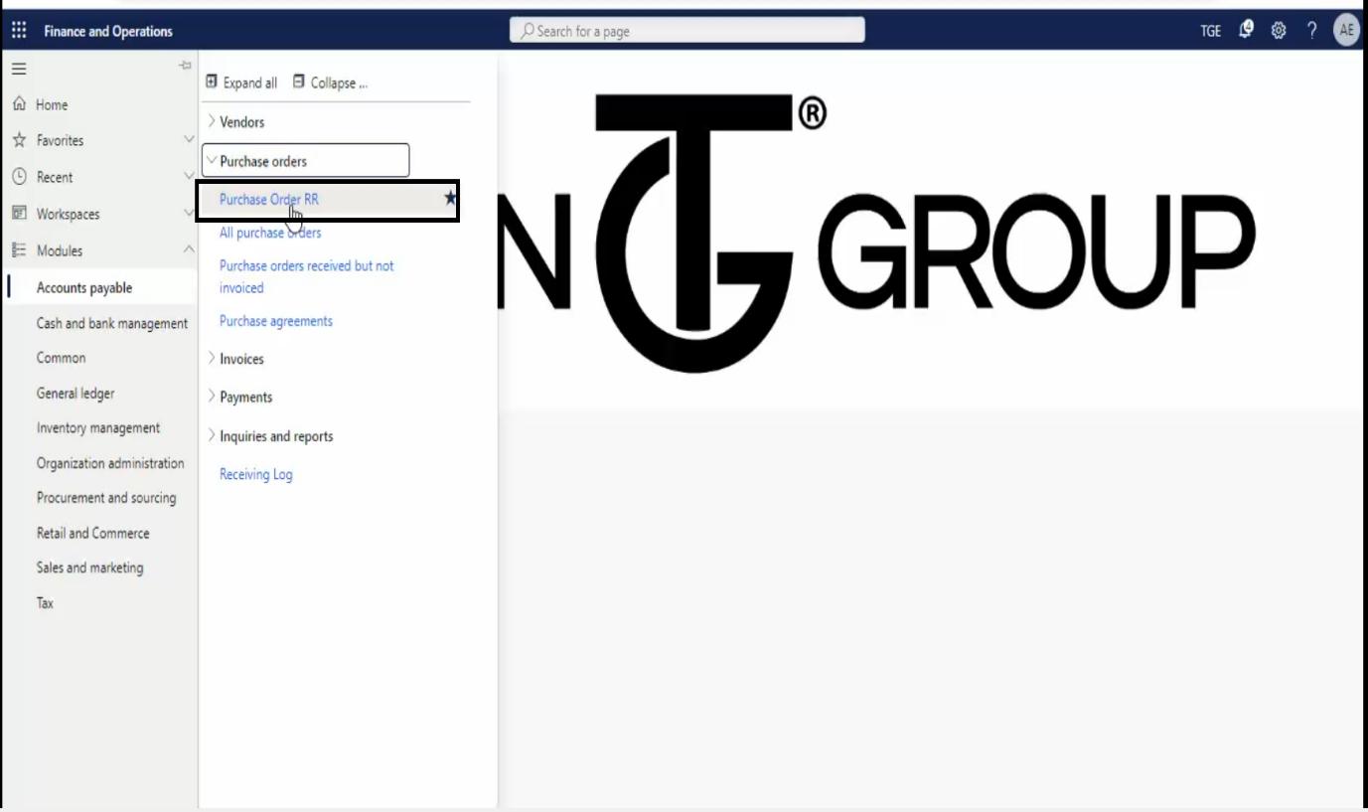Image resolution: width=1368 pixels, height=812 pixels.
Task: Click the TGE company selector
Action: coord(1210,31)
